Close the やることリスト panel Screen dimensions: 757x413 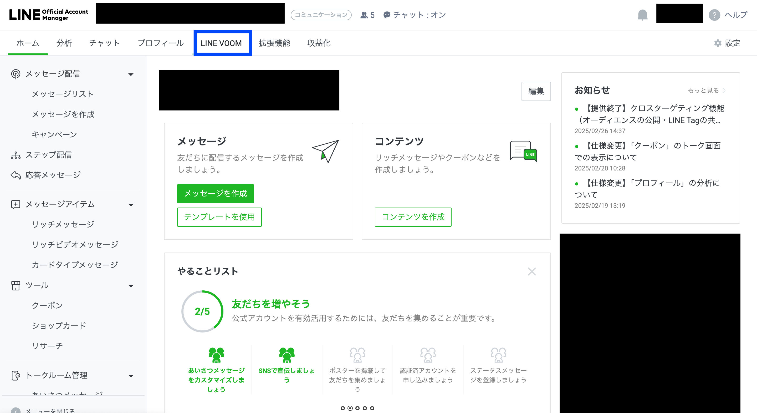pyautogui.click(x=531, y=271)
